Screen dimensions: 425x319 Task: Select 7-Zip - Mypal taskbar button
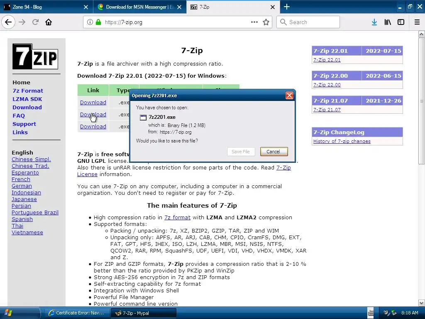(144, 313)
